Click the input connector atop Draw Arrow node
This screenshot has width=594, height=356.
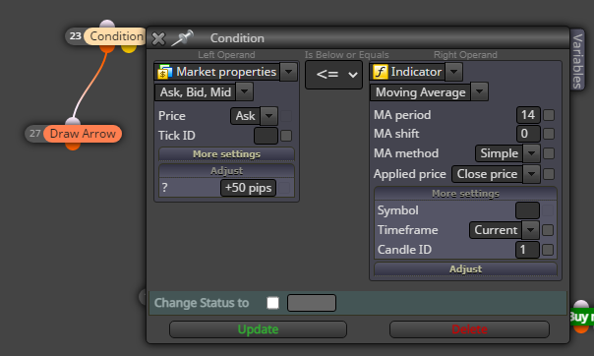pyautogui.click(x=73, y=122)
